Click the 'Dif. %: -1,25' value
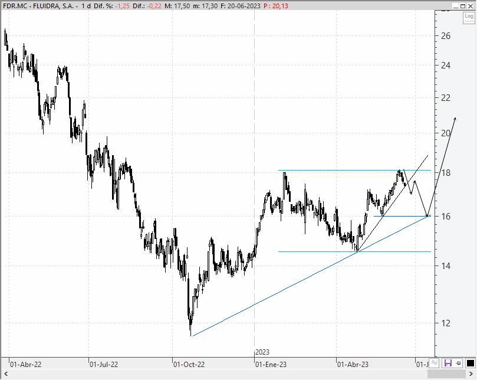Screen dimensions: 477x380 [111, 6]
